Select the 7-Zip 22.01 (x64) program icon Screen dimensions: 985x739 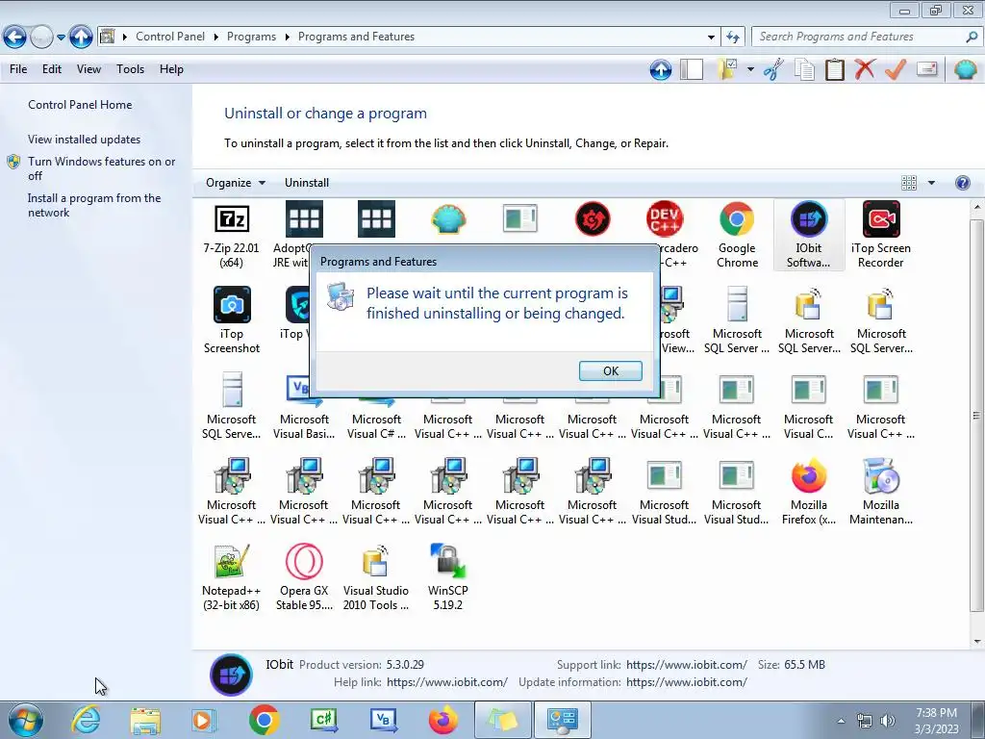coord(232,235)
